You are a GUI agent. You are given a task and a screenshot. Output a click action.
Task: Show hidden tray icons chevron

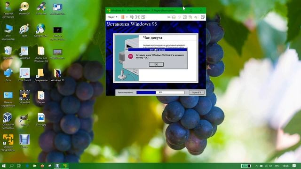257,166
